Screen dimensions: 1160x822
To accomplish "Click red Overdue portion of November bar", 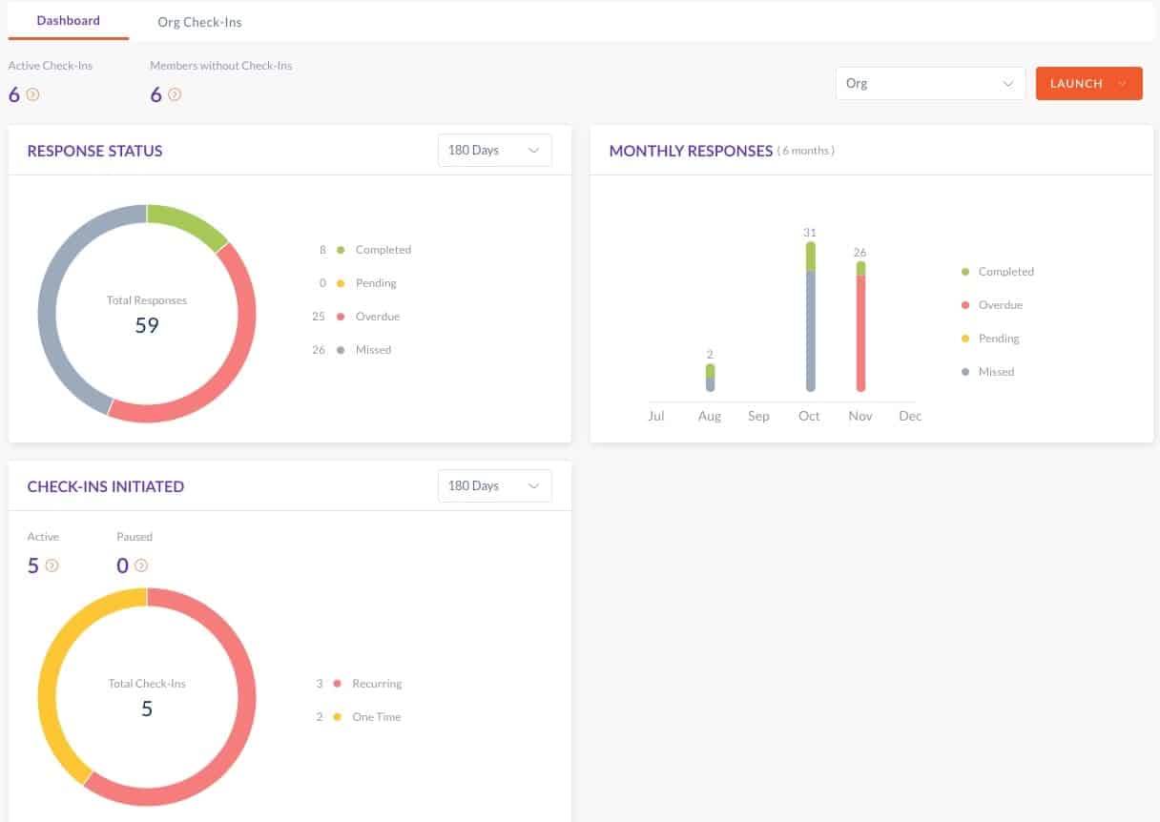I will (x=860, y=334).
